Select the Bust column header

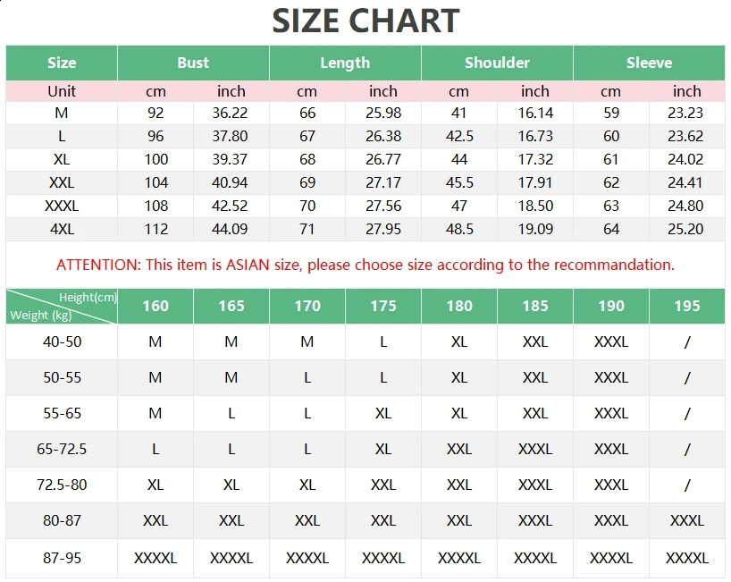click(x=193, y=63)
